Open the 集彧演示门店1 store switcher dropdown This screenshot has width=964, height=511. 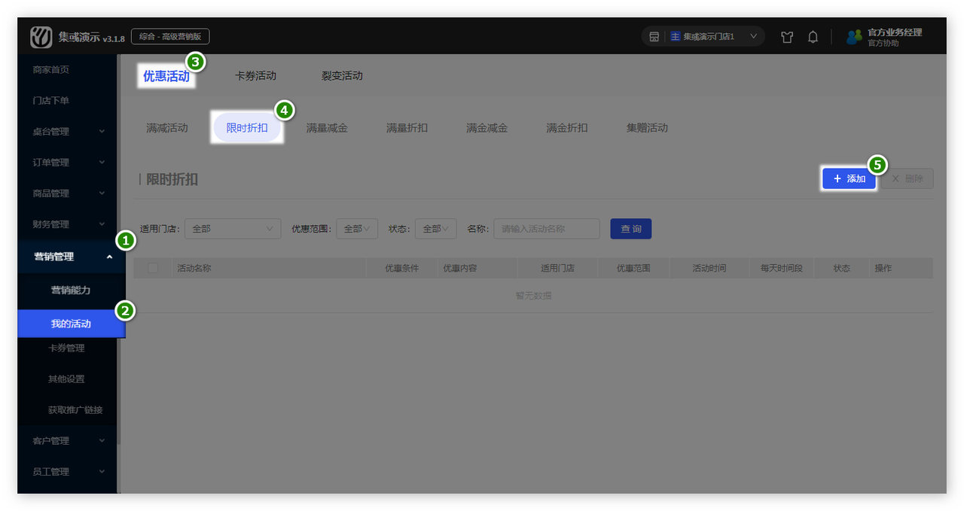[703, 36]
